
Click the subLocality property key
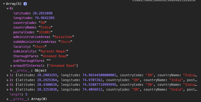coord(24,51)
